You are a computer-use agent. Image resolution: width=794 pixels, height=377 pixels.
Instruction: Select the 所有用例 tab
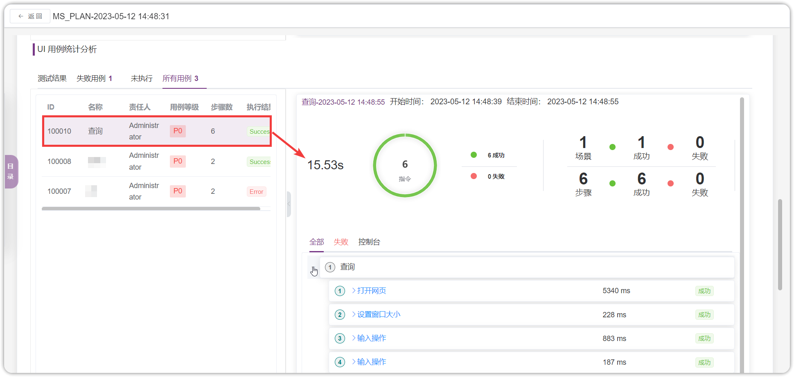click(x=180, y=79)
